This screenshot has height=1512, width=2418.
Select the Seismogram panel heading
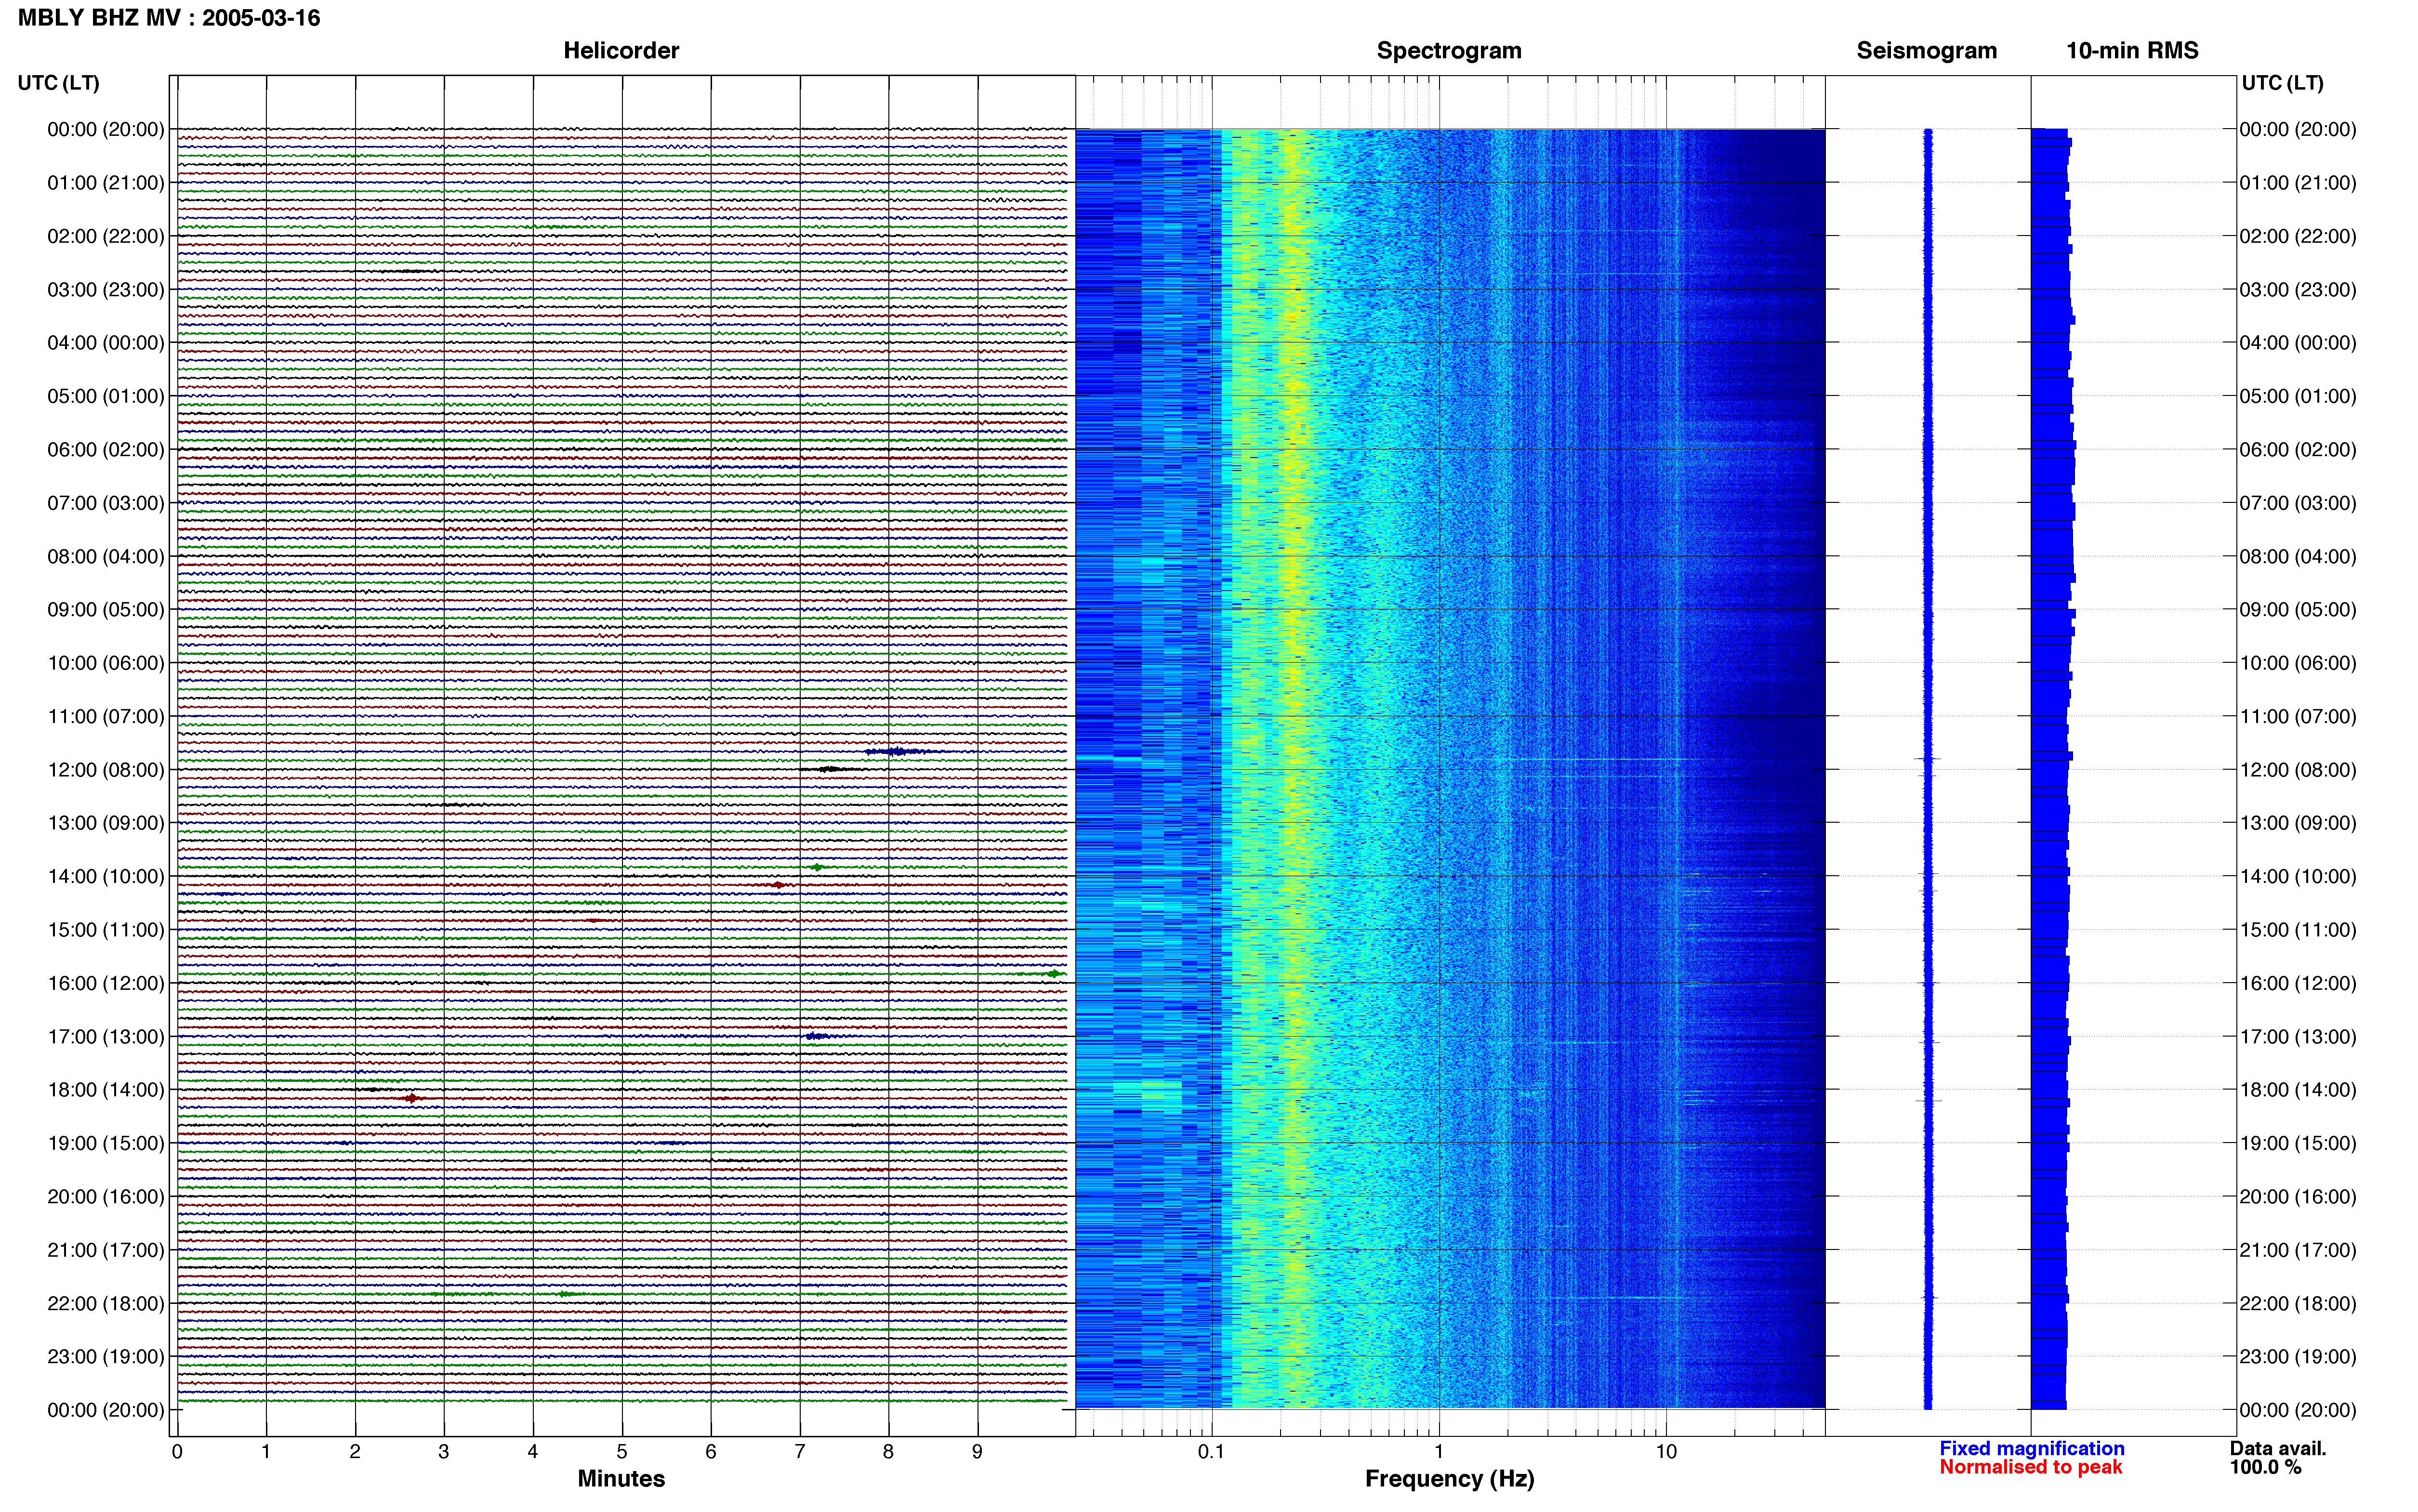coord(1926,50)
